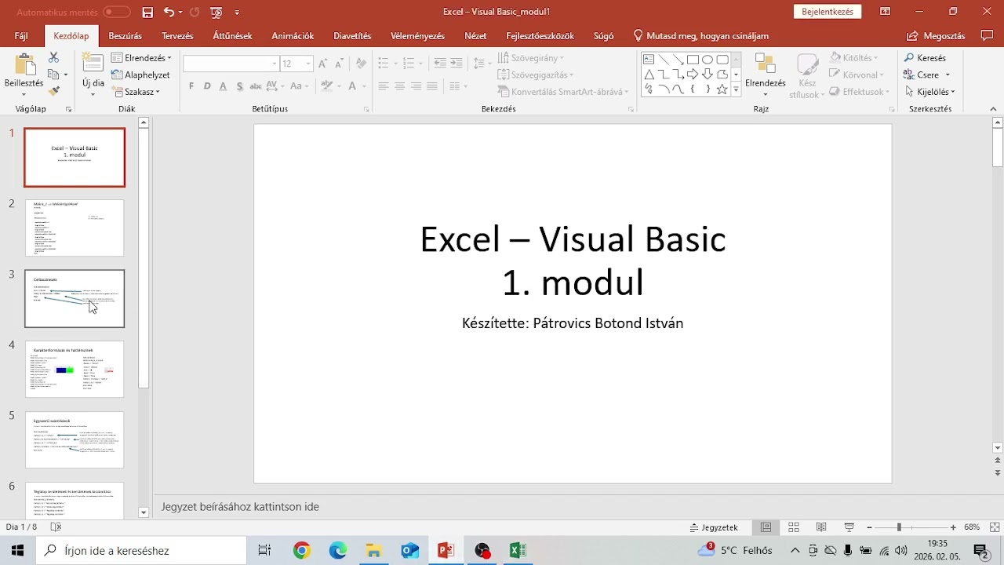Screen dimensions: 1004x565
Task: Select the down arrow shape in gallery
Action: [x=708, y=75]
